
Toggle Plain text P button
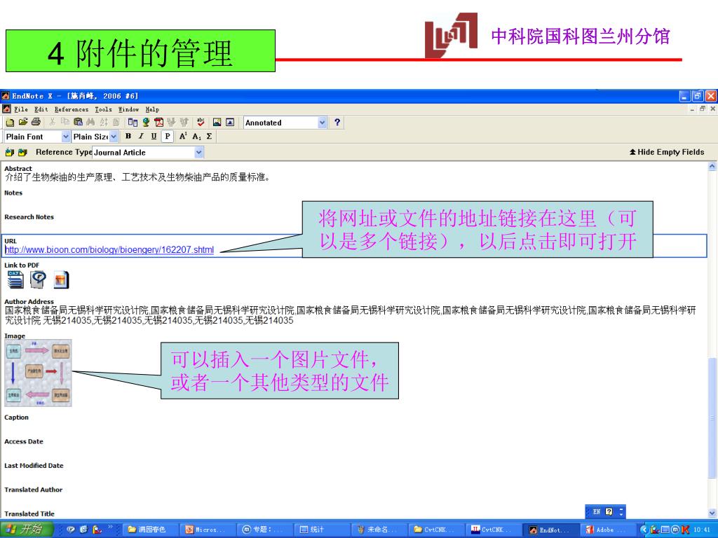tap(167, 137)
